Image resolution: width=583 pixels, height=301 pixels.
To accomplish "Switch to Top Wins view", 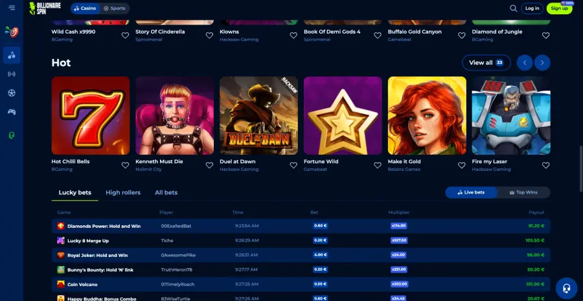I will [523, 192].
